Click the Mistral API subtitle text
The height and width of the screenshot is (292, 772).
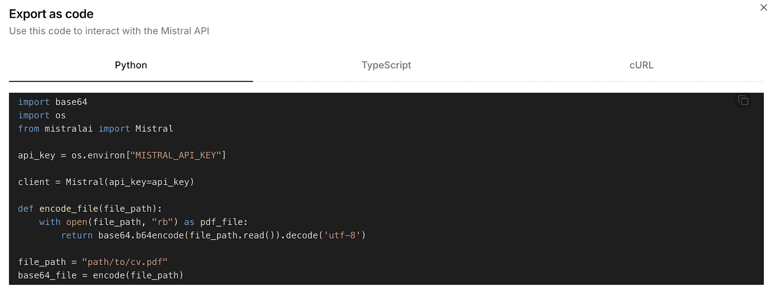[x=109, y=31]
